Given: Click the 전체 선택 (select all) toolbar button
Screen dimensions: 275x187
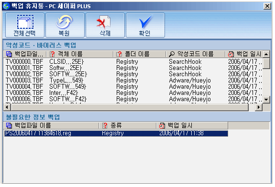Looking at the screenshot, I should pyautogui.click(x=25, y=25).
